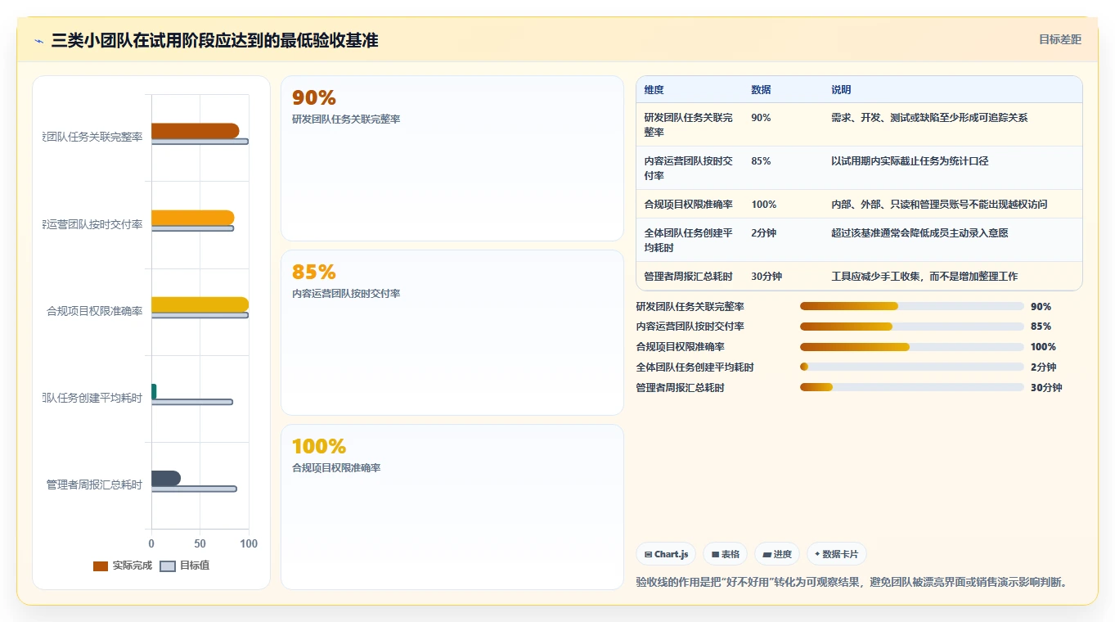Click the 100% data card
Viewport: 1115px width, 622px height.
coord(452,507)
